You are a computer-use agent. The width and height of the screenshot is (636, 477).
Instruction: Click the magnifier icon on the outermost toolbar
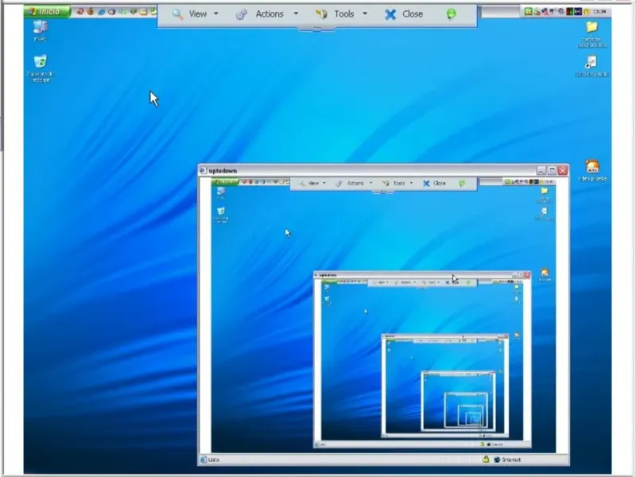177,14
